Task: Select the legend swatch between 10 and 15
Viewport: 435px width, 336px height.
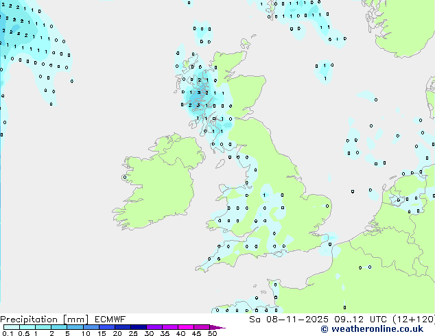Action: click(92, 328)
